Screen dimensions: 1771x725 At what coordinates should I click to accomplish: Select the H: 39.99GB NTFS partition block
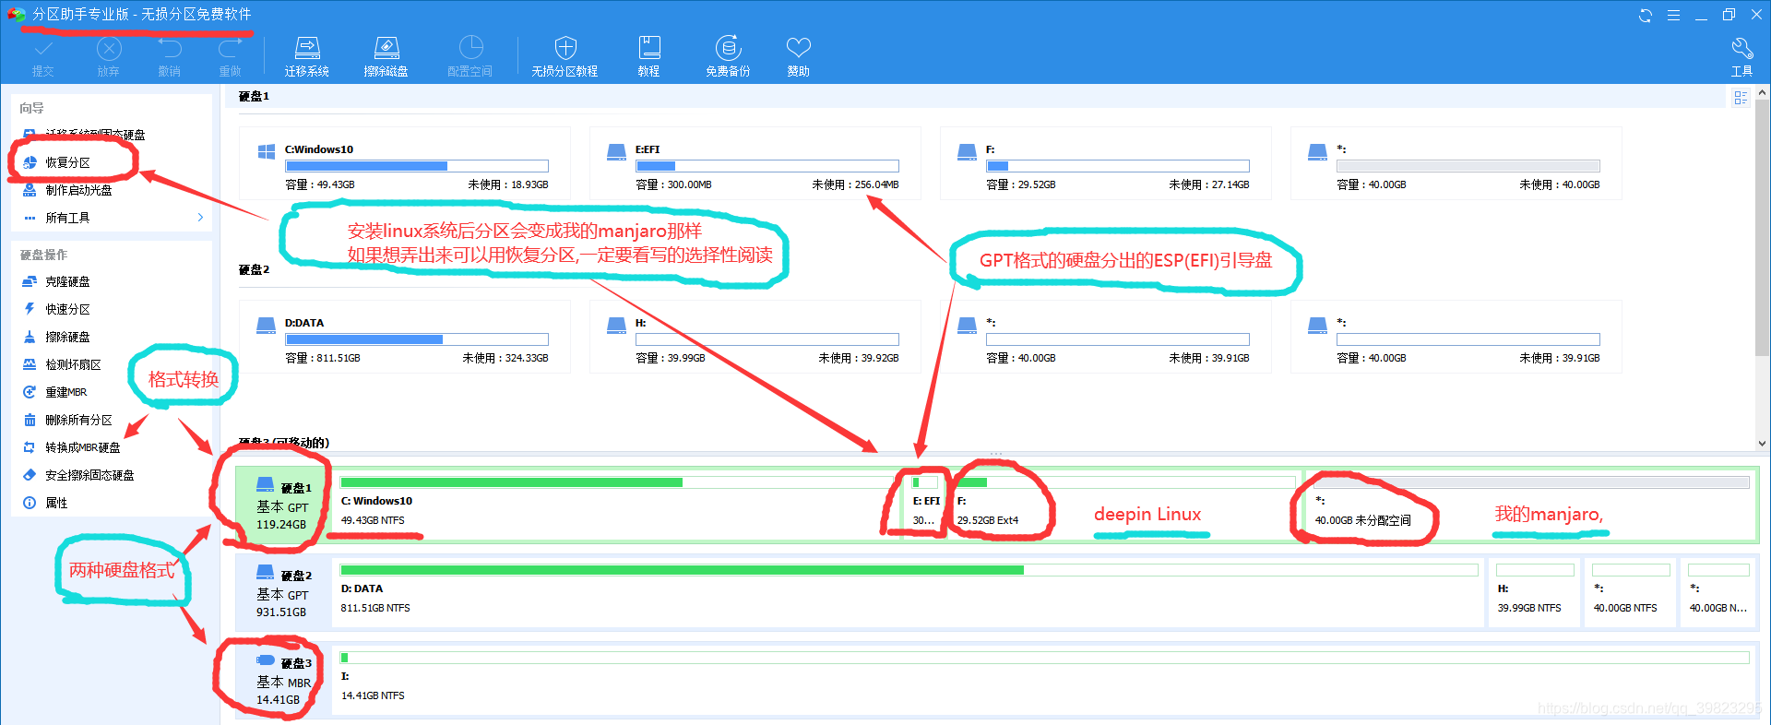(1535, 592)
